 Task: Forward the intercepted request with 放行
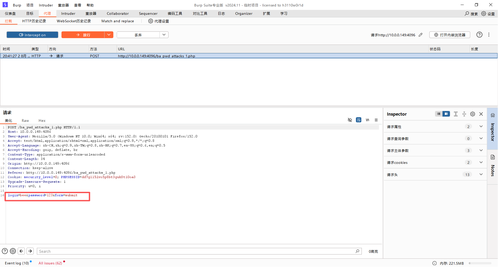83,35
